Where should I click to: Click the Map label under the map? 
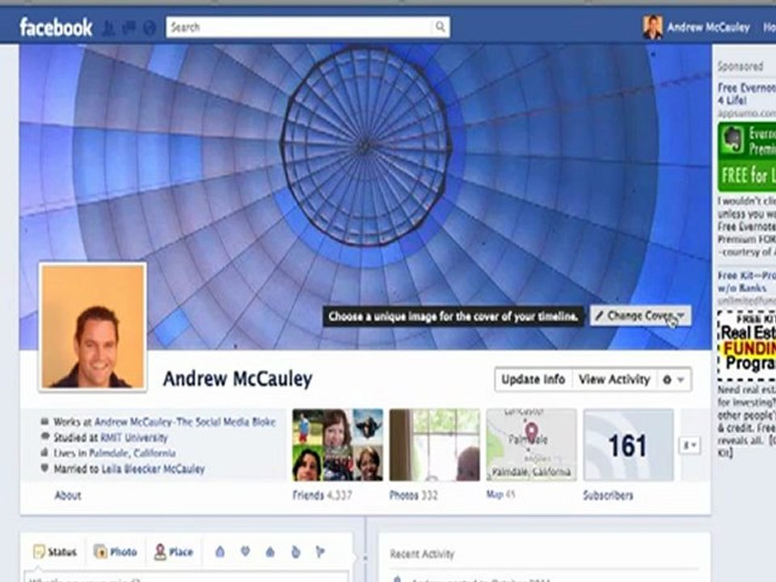pos(500,495)
